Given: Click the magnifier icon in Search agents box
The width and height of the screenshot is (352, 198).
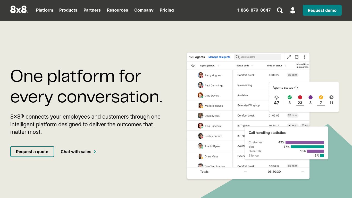Looking at the screenshot, I should 238,57.
